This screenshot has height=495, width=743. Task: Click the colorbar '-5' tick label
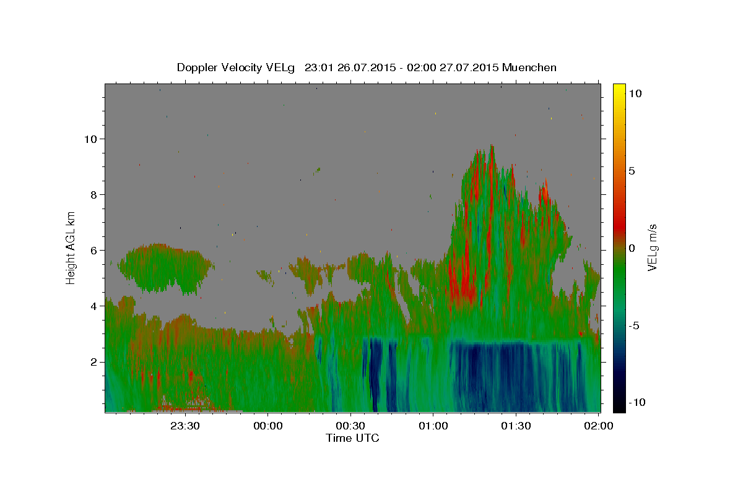click(x=636, y=325)
